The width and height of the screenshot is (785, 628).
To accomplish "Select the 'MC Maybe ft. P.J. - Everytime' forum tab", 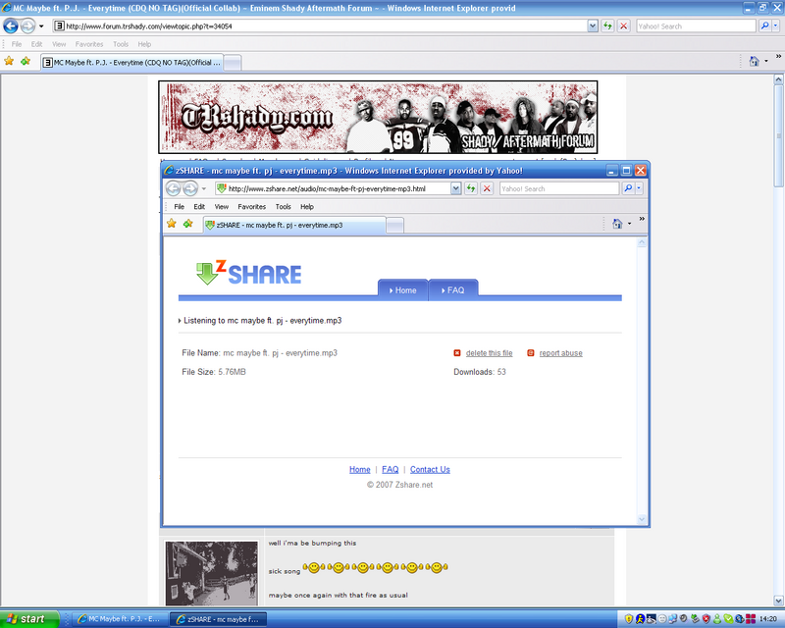I will click(132, 63).
